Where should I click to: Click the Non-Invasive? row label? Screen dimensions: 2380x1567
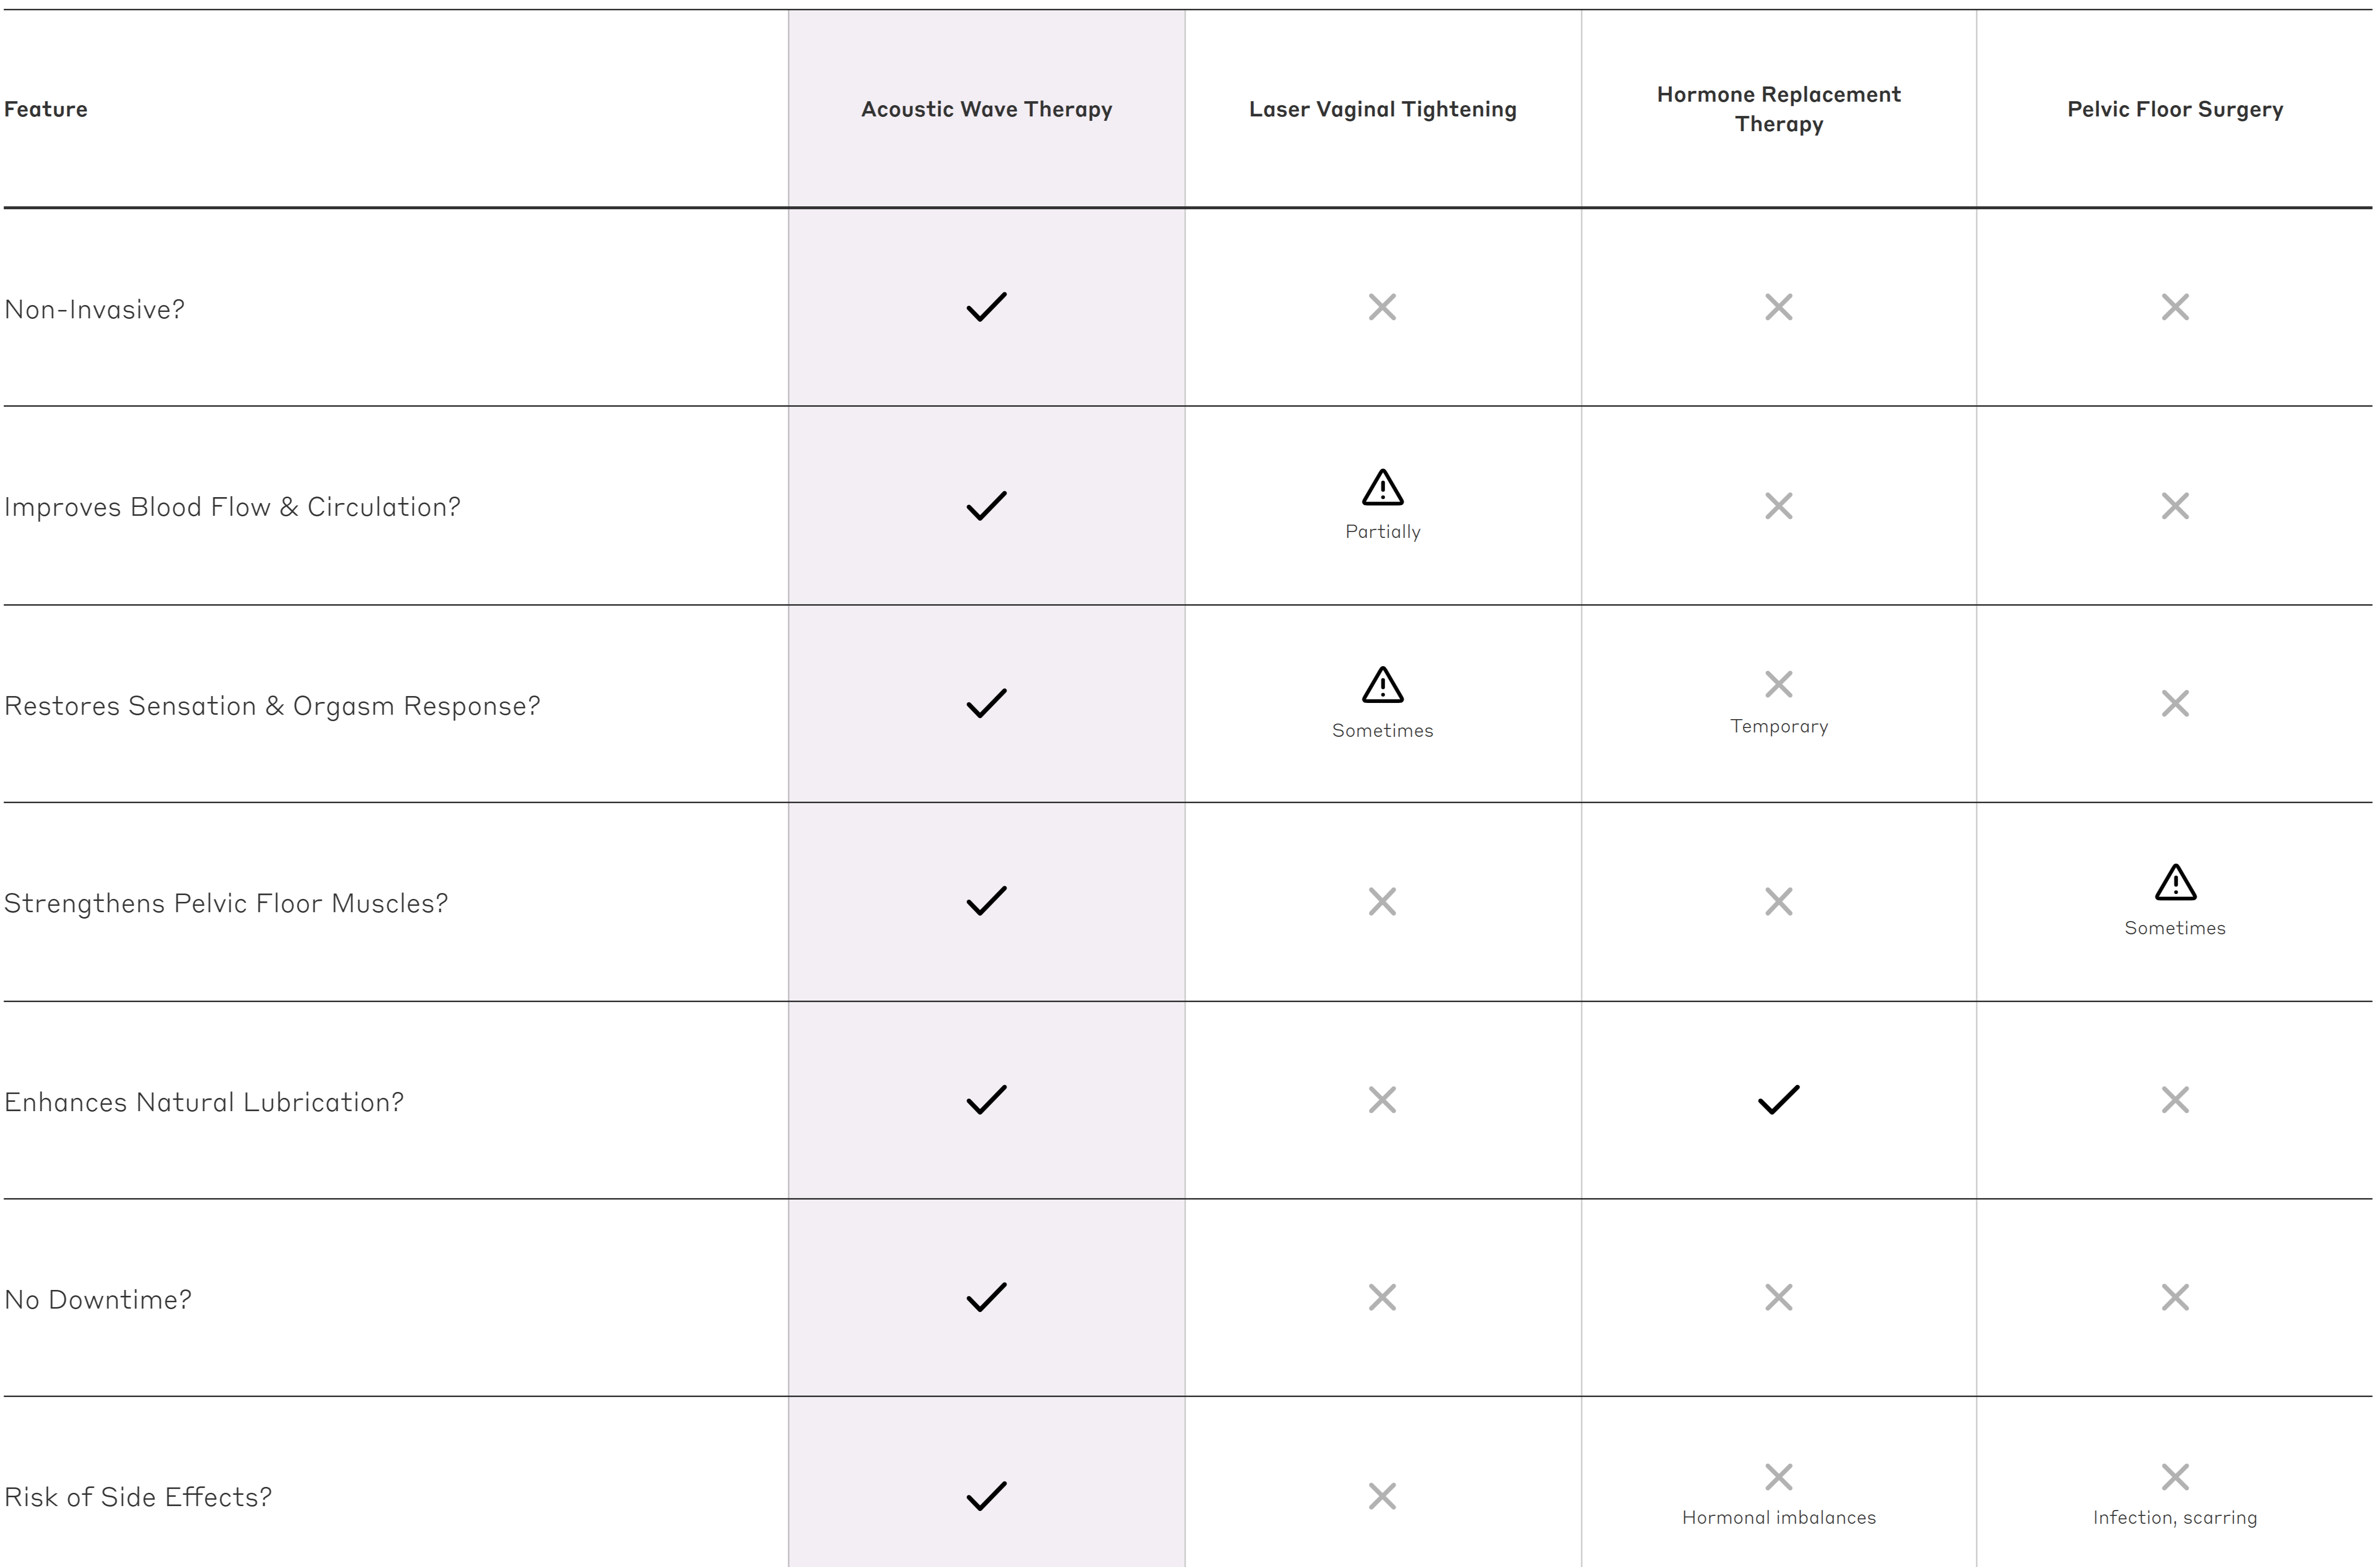coord(95,310)
